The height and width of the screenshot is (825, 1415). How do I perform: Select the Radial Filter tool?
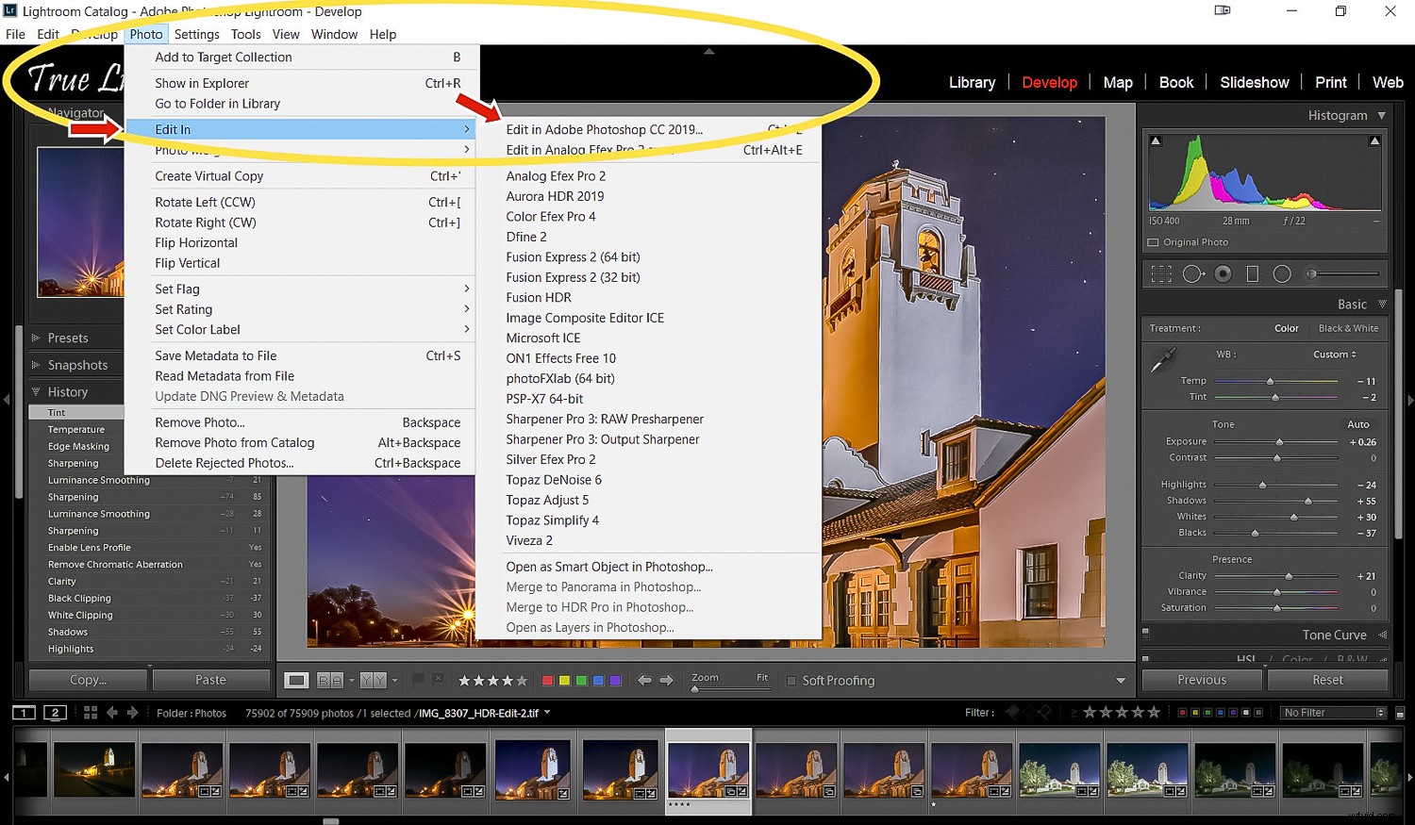coord(1282,273)
